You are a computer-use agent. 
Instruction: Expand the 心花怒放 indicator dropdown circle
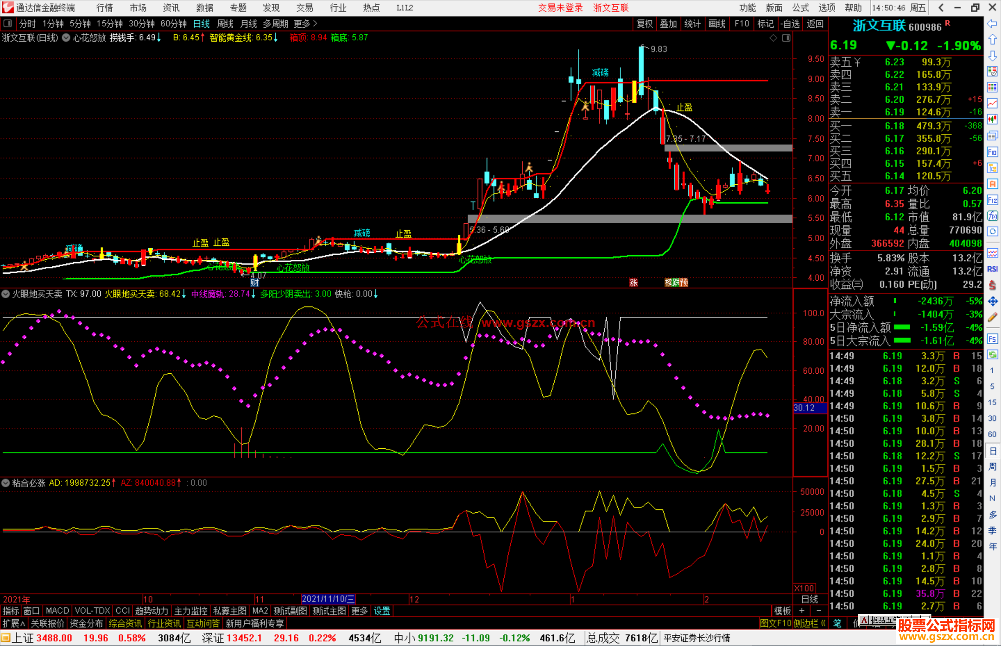(x=66, y=38)
